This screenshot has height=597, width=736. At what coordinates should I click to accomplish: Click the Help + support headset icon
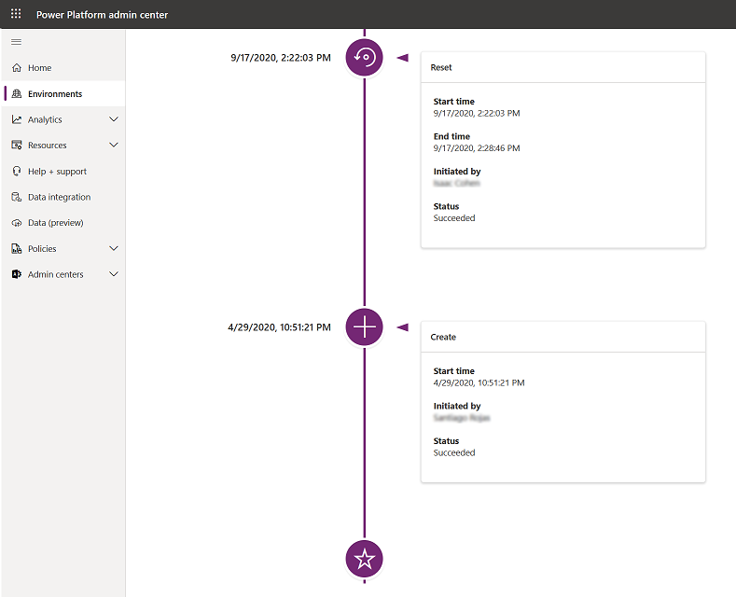coord(17,172)
